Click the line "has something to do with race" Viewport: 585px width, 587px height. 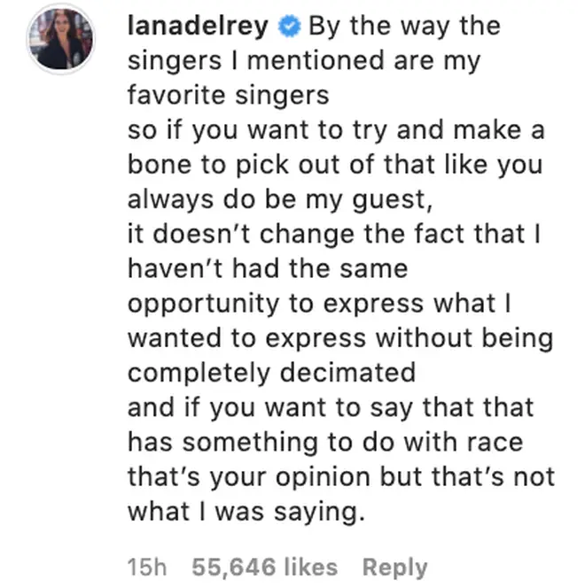[x=325, y=442]
